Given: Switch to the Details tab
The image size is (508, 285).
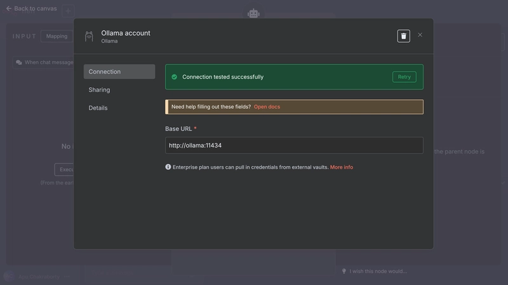Looking at the screenshot, I should tap(98, 108).
